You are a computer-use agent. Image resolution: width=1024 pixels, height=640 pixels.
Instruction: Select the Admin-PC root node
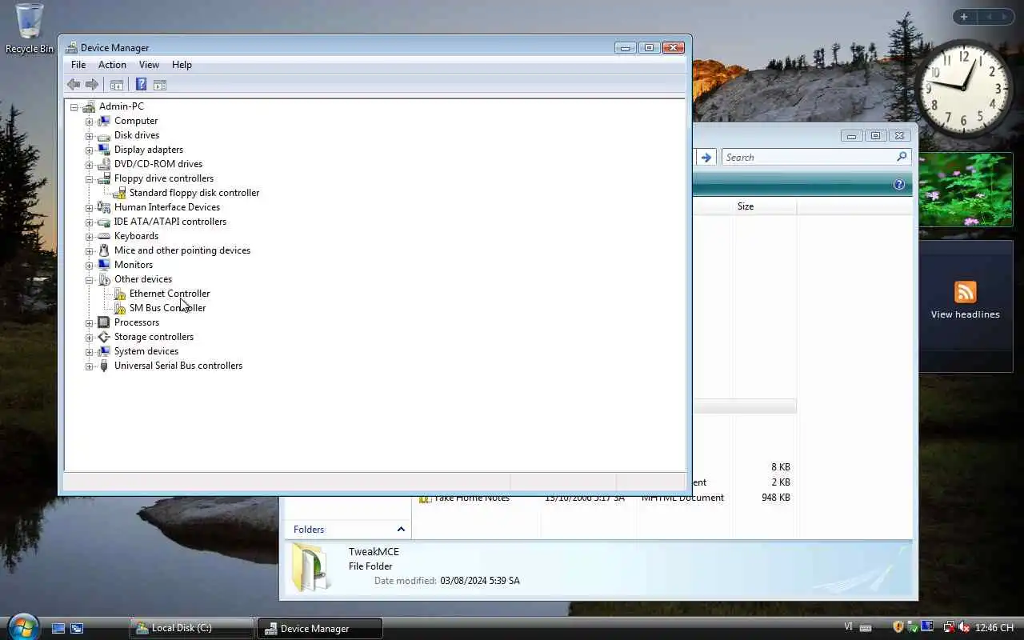(122, 106)
